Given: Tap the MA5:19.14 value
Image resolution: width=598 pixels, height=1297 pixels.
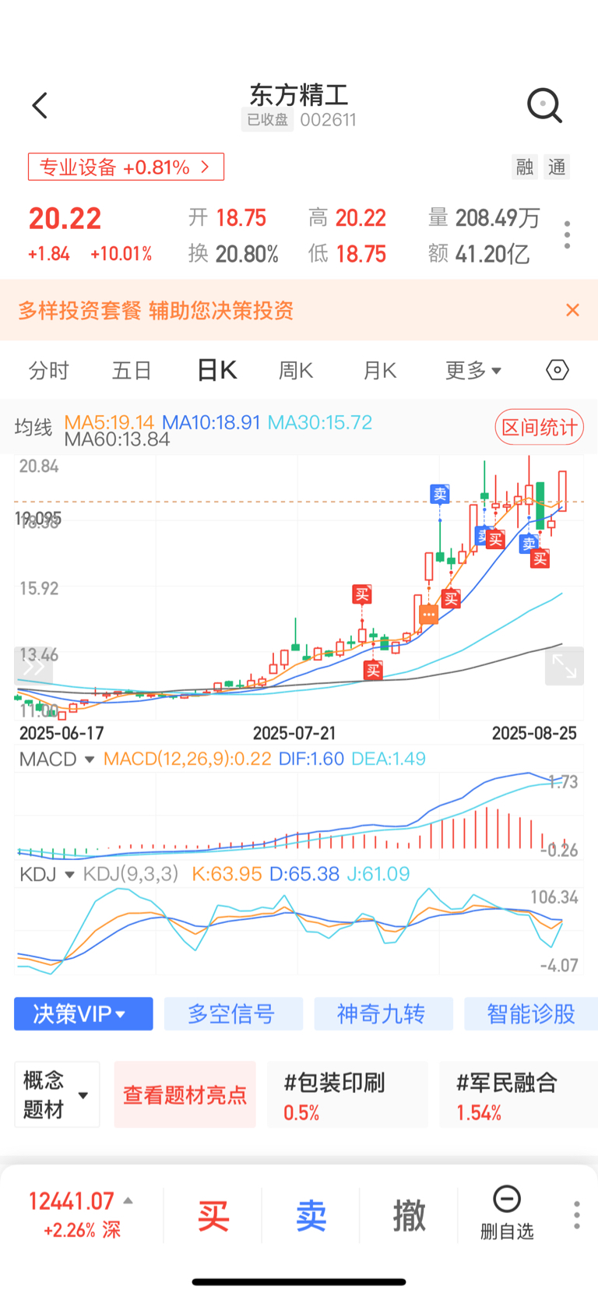Looking at the screenshot, I should point(109,422).
